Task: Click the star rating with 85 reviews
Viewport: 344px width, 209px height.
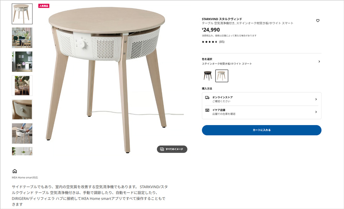Action: (x=213, y=42)
